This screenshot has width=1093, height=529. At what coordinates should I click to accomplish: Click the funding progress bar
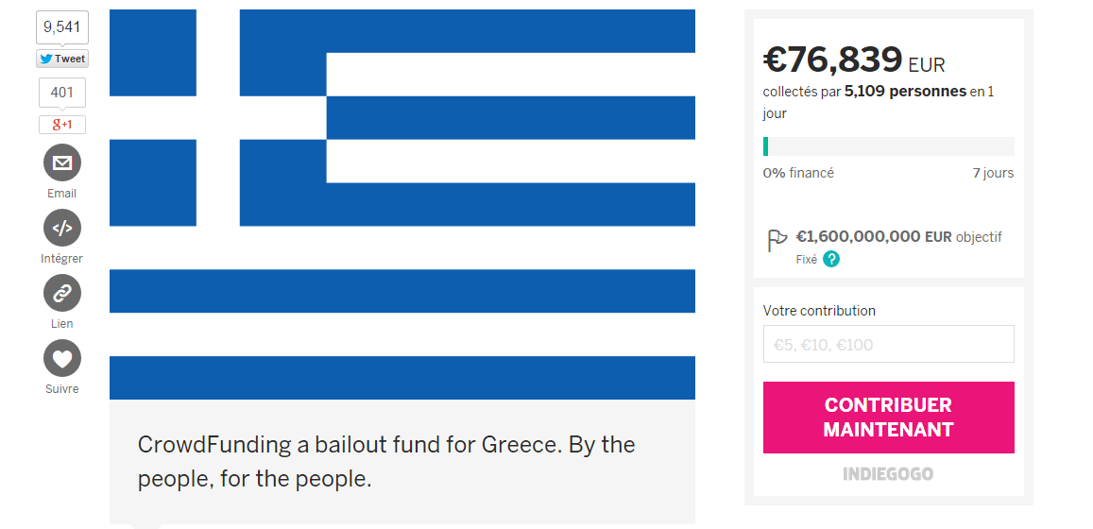888,146
